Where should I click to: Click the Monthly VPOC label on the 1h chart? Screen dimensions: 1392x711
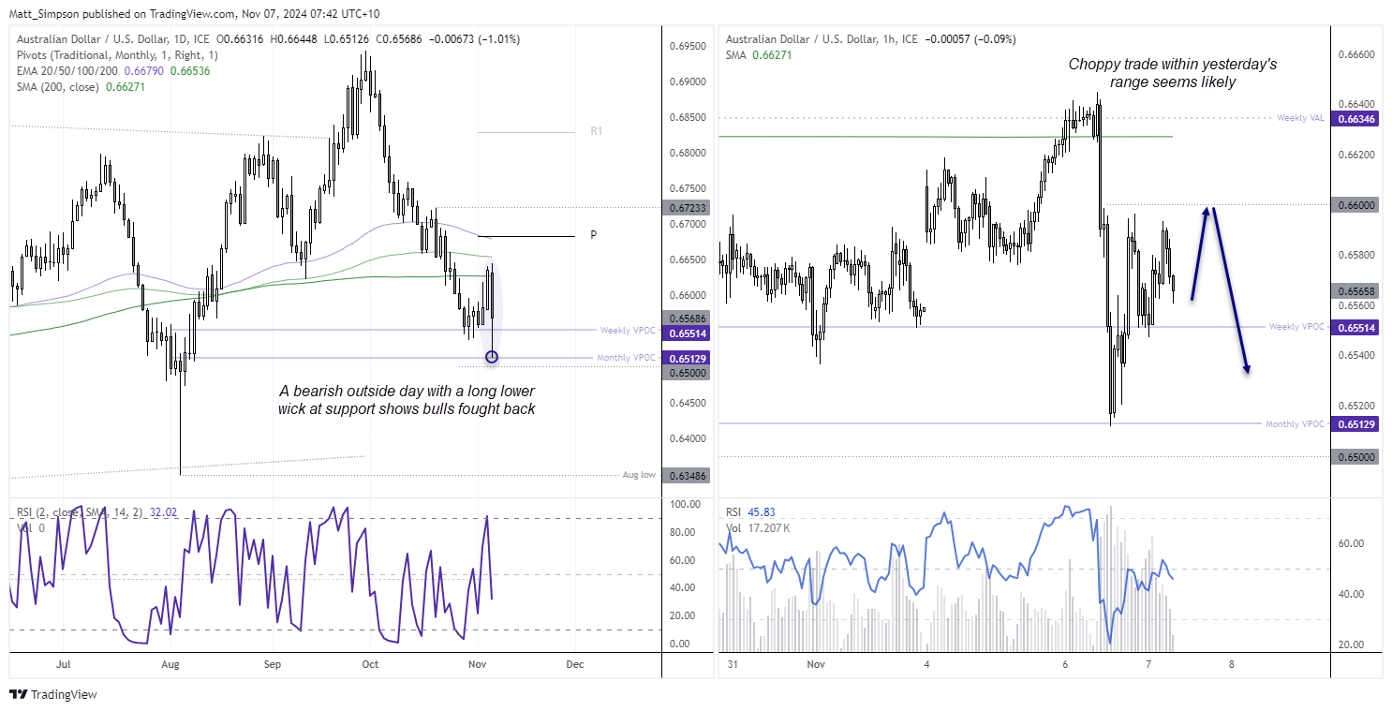(x=1296, y=424)
